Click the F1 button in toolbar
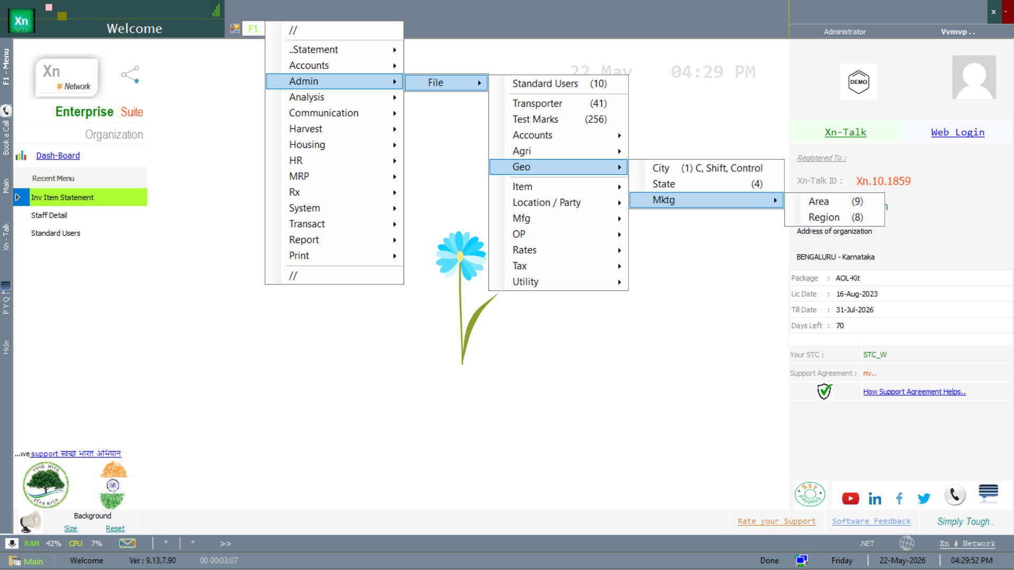The image size is (1014, 570). point(253,29)
